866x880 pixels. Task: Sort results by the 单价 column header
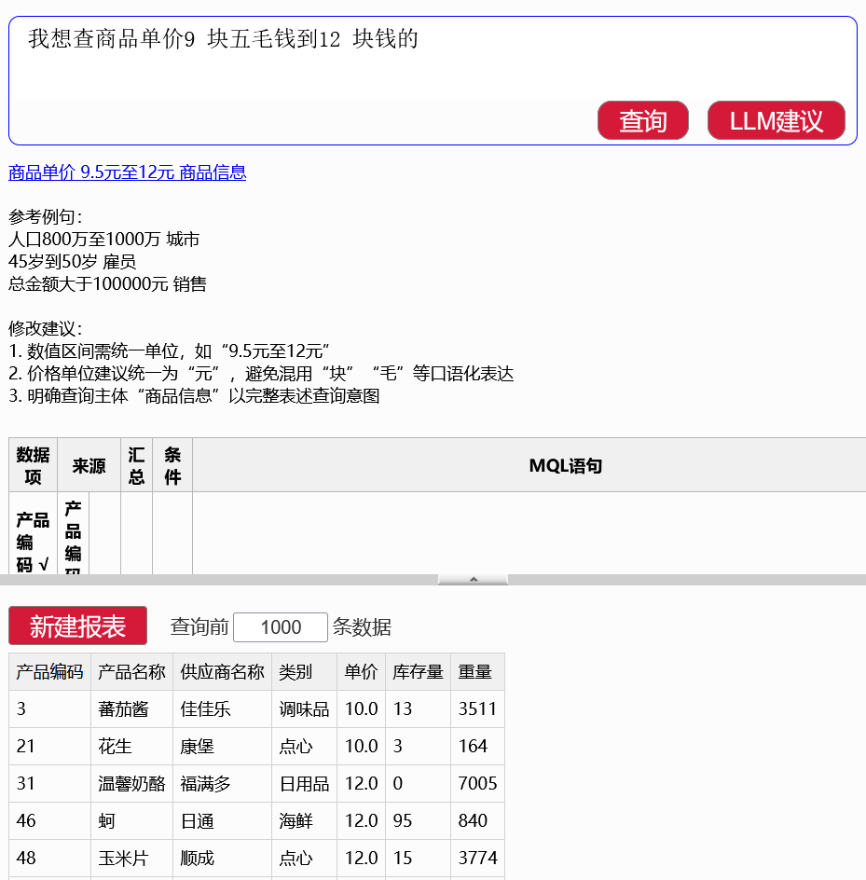tap(361, 672)
